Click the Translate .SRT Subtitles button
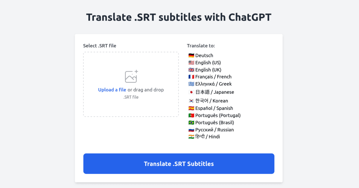 [x=179, y=164]
